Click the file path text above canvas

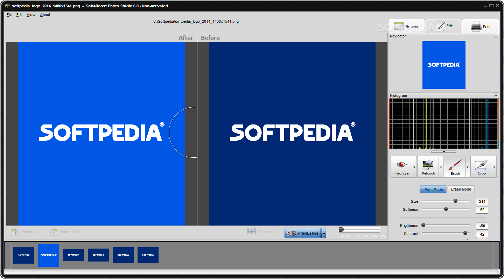[196, 21]
